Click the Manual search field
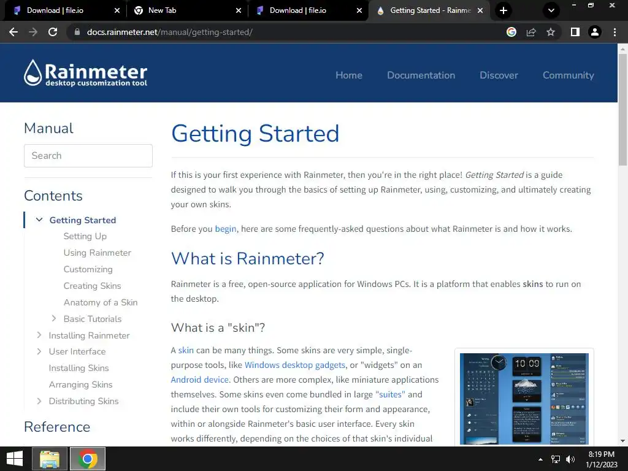Viewport: 628px width, 471px height. [x=88, y=156]
